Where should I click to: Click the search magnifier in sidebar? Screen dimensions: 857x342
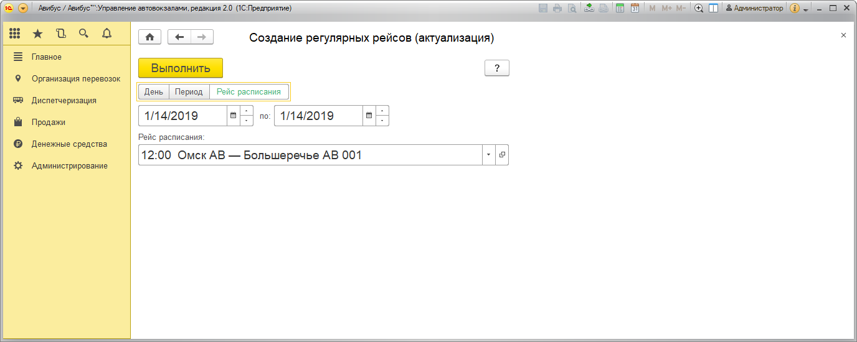click(x=83, y=34)
